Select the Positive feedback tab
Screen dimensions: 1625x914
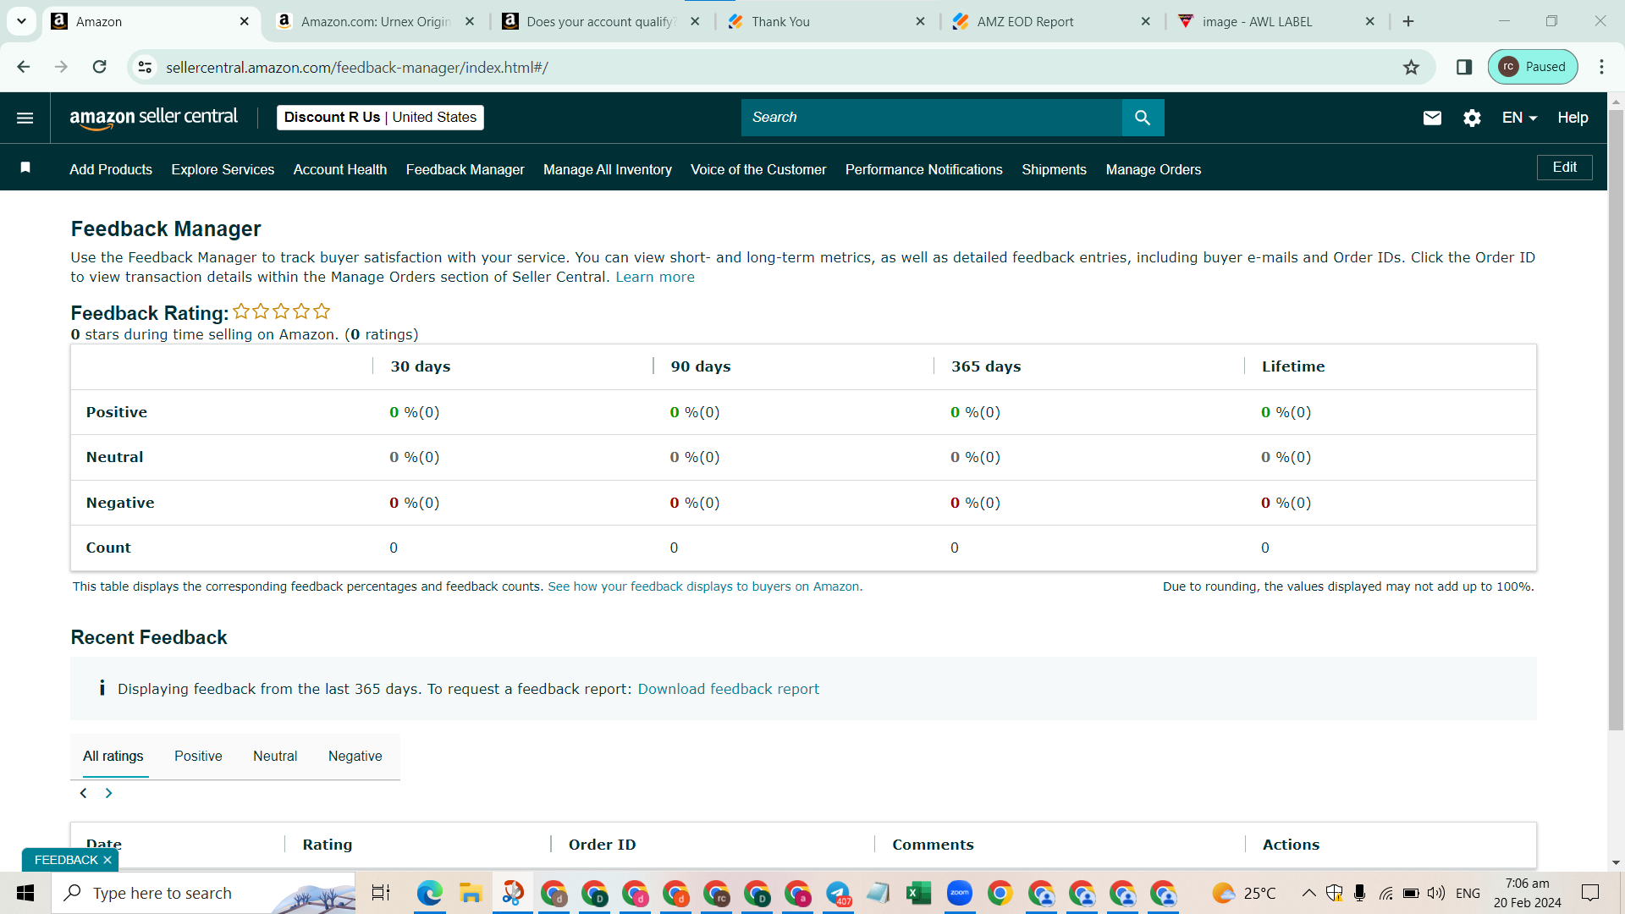pos(198,756)
